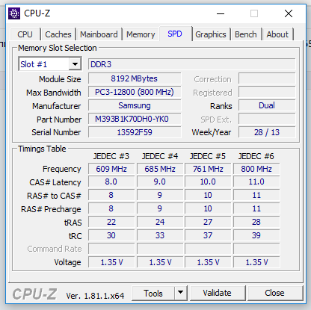Screen dimensions: 311x310
Task: Click the Max Bandwidth label
Action: tap(54, 93)
